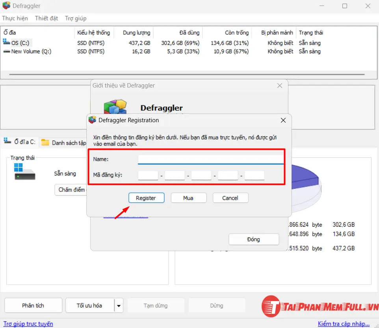
Task: Click the Defraggler app icon in title bar
Action: click(x=6, y=6)
